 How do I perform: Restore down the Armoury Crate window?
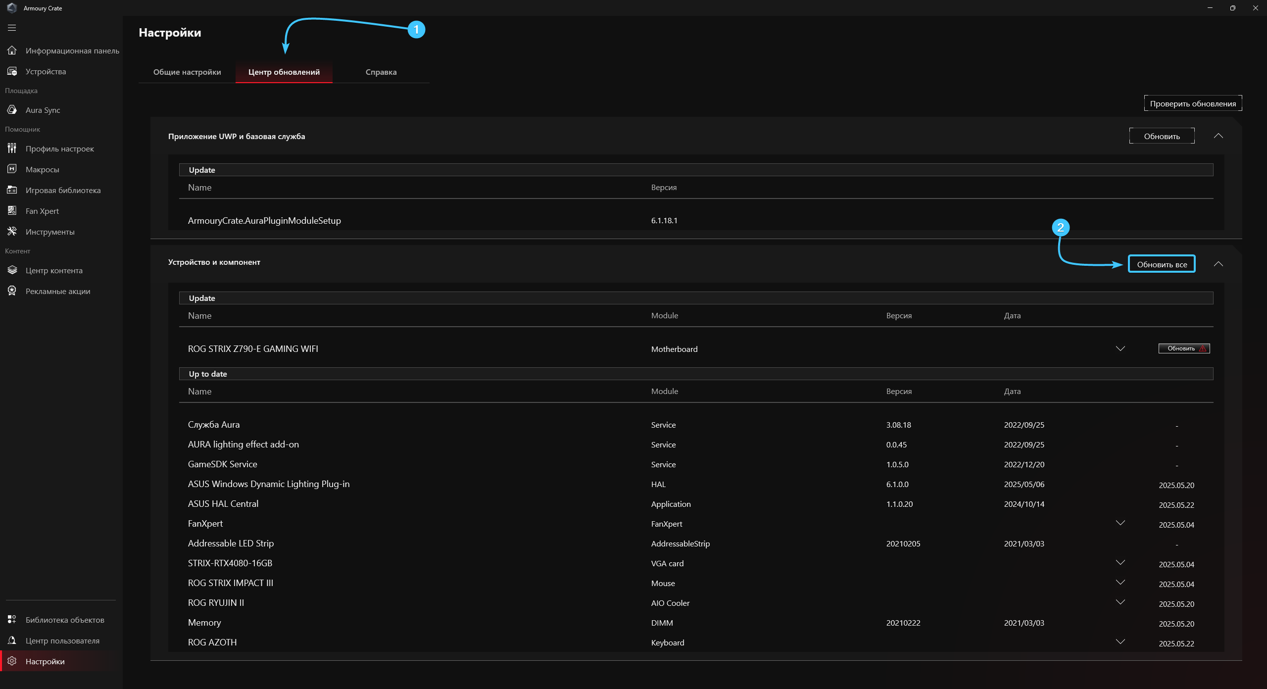point(1233,8)
